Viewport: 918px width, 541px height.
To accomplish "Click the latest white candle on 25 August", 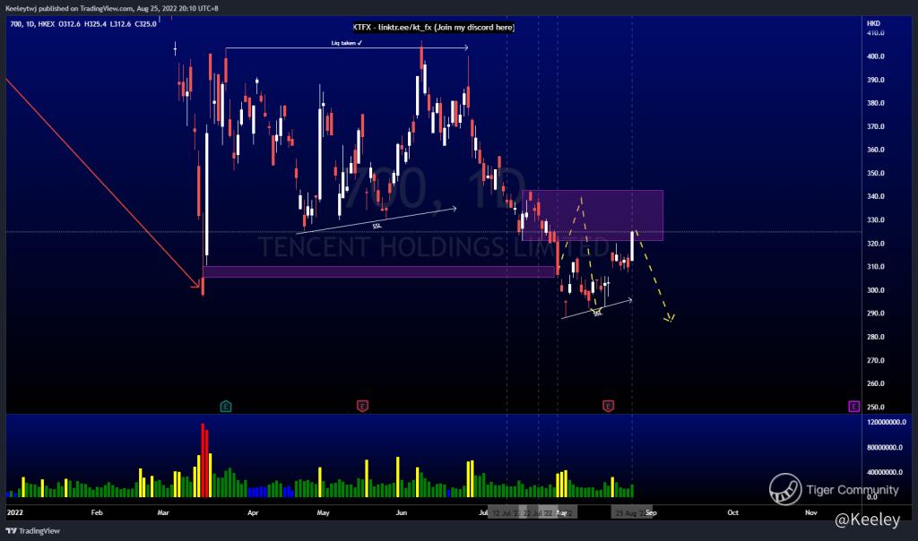I will [x=632, y=245].
